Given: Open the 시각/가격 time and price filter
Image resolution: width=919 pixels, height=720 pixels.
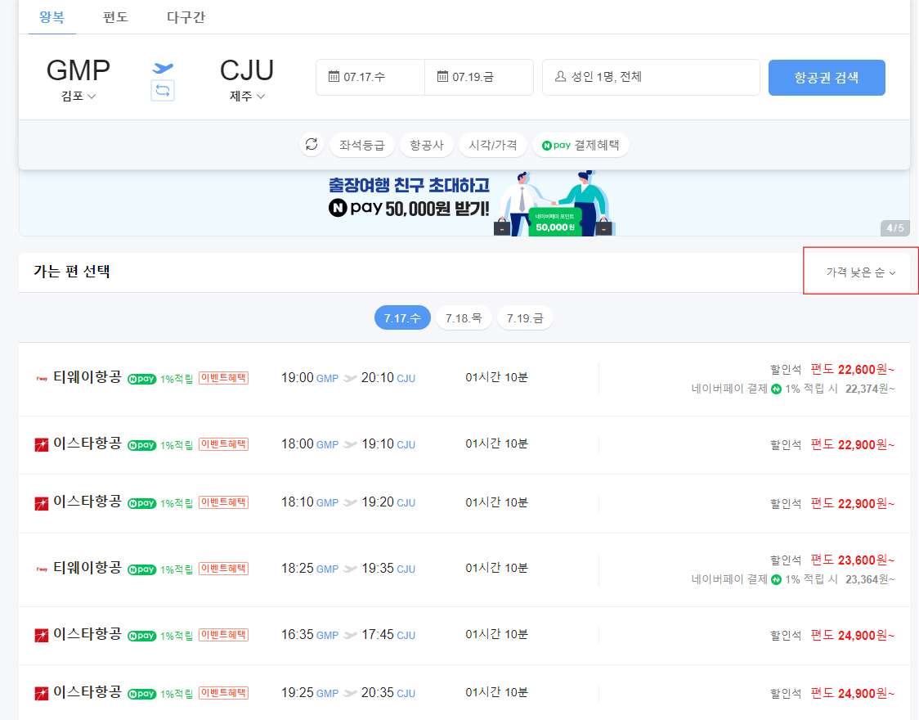Looking at the screenshot, I should [493, 145].
